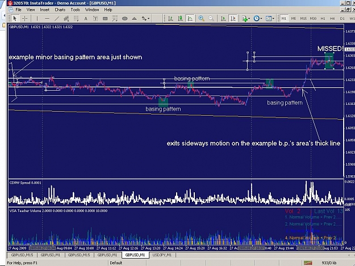Click the CDRW Spread 0.0001 indicator label
The width and height of the screenshot is (355, 266).
pos(26,183)
